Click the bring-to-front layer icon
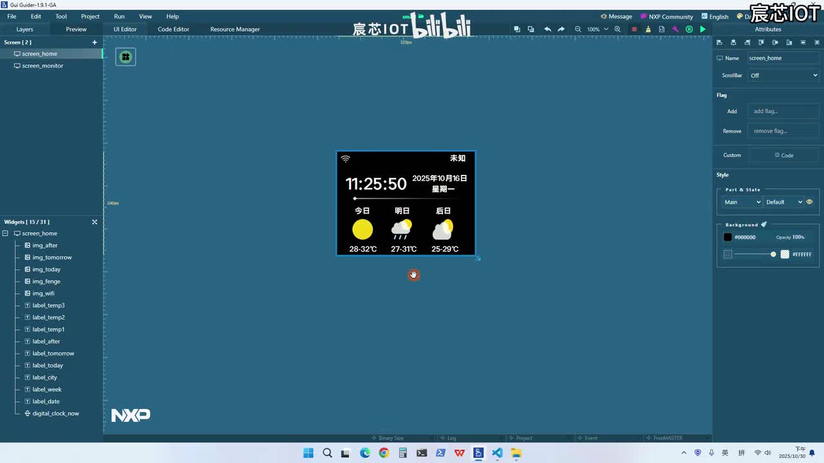The image size is (824, 463). pos(517,29)
